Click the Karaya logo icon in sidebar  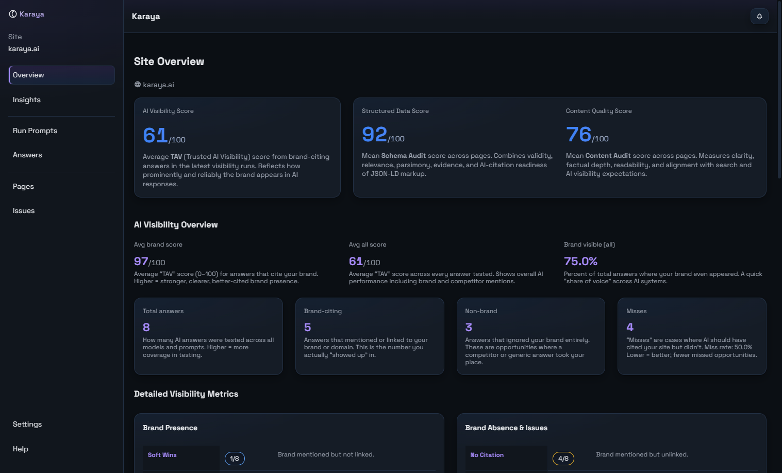13,14
